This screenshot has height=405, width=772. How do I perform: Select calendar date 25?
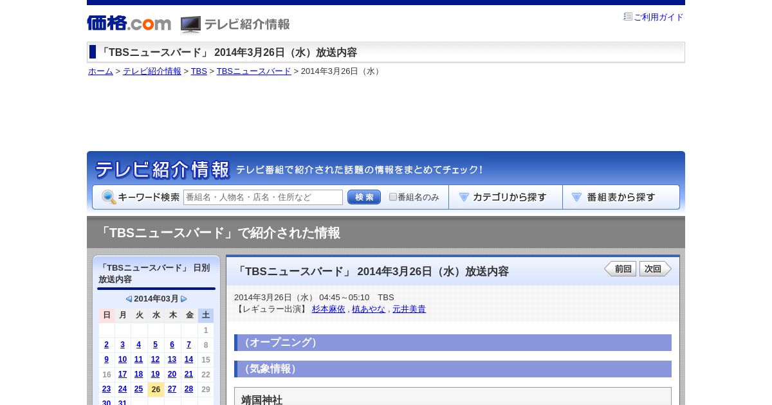click(x=138, y=389)
